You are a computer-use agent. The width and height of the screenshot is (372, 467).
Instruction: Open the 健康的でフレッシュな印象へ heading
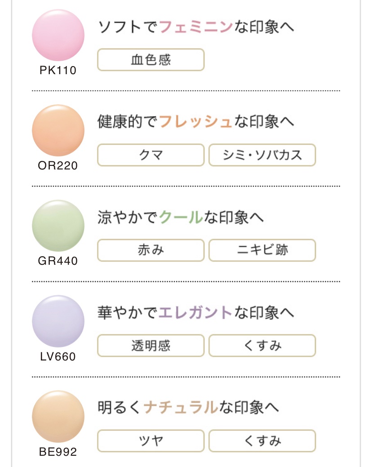(x=196, y=122)
